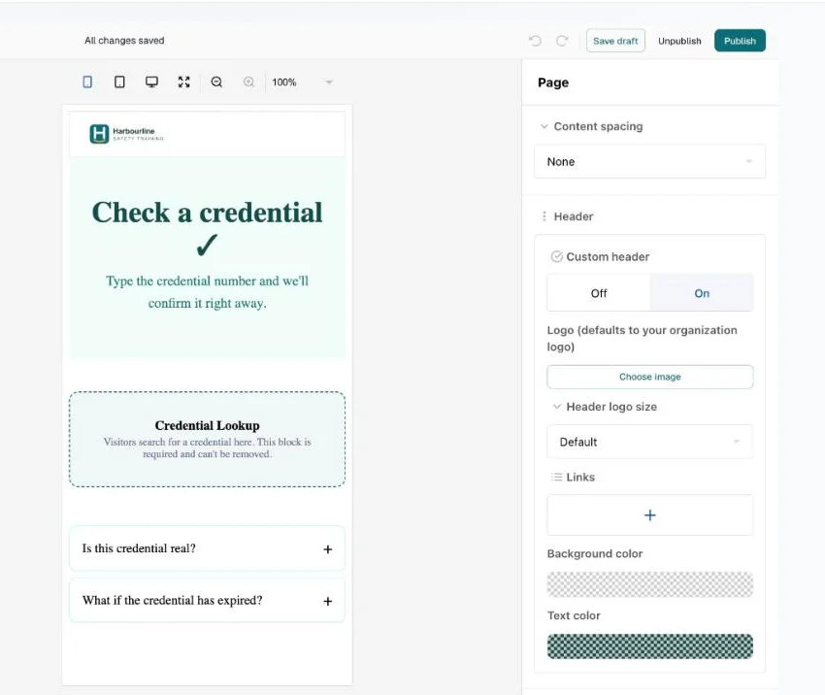The image size is (825, 695).
Task: Open the Text color swatch
Action: tap(649, 646)
